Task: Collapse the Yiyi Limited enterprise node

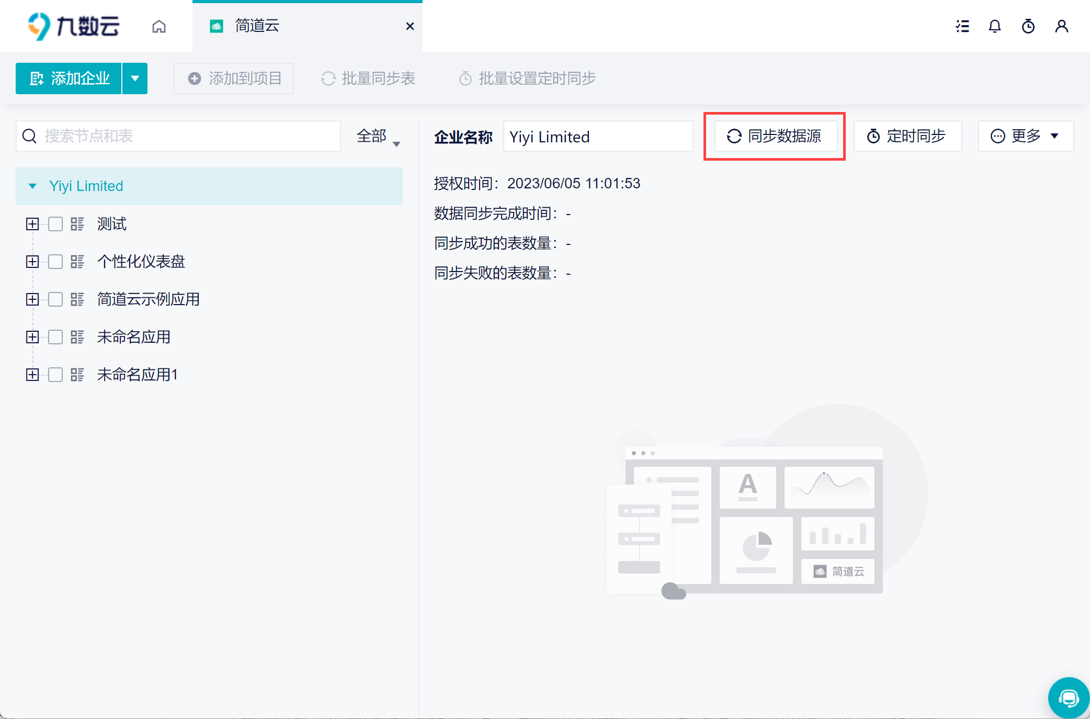Action: [x=32, y=186]
